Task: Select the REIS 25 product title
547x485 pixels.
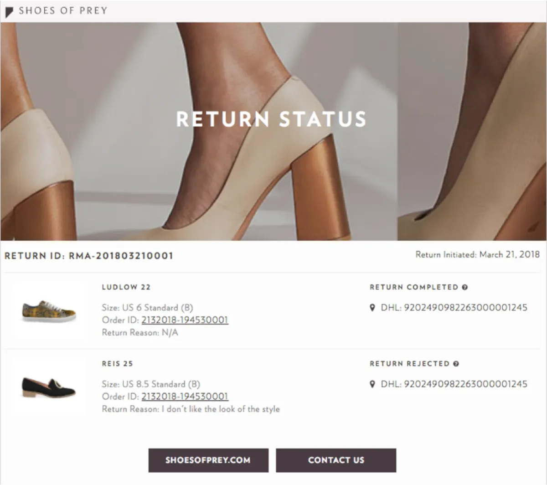Action: coord(118,364)
